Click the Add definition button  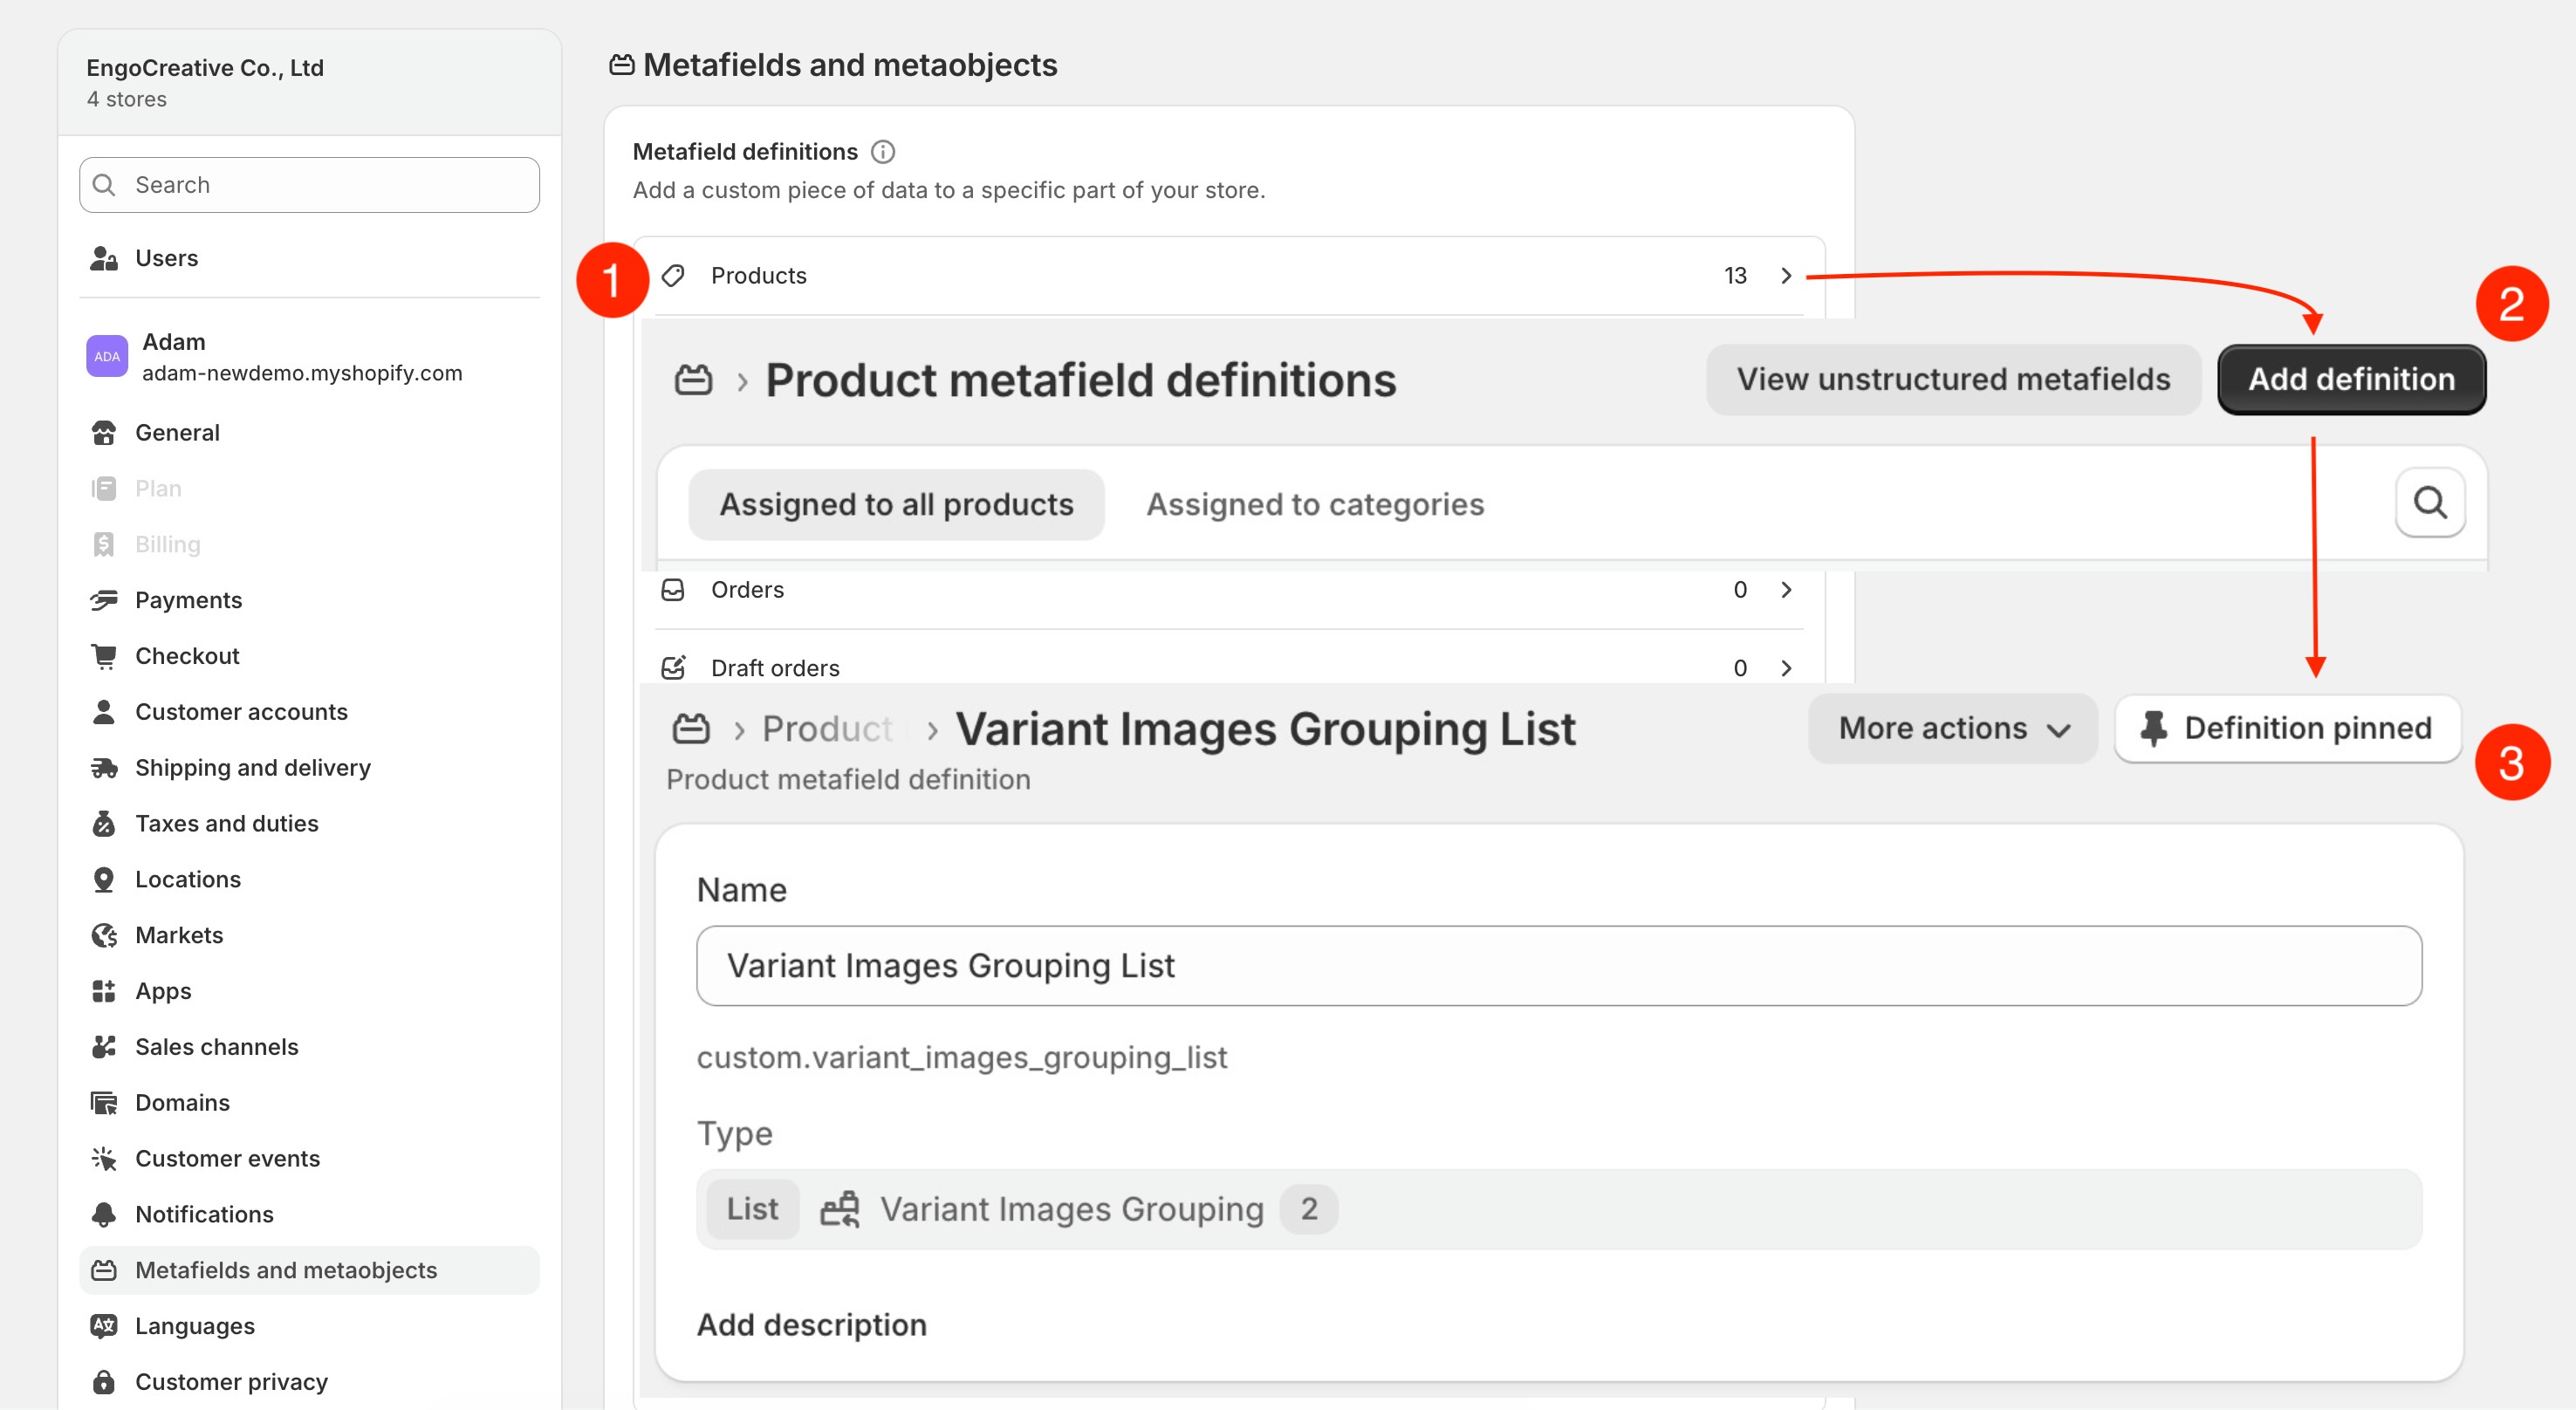point(2352,380)
